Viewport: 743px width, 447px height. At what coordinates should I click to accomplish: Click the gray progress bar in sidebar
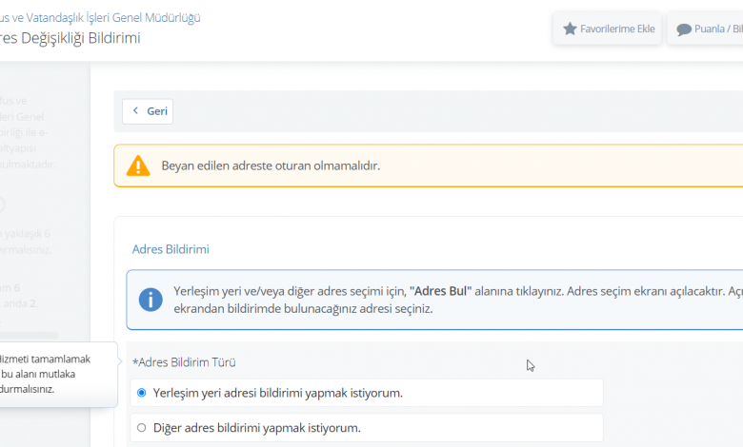29,335
